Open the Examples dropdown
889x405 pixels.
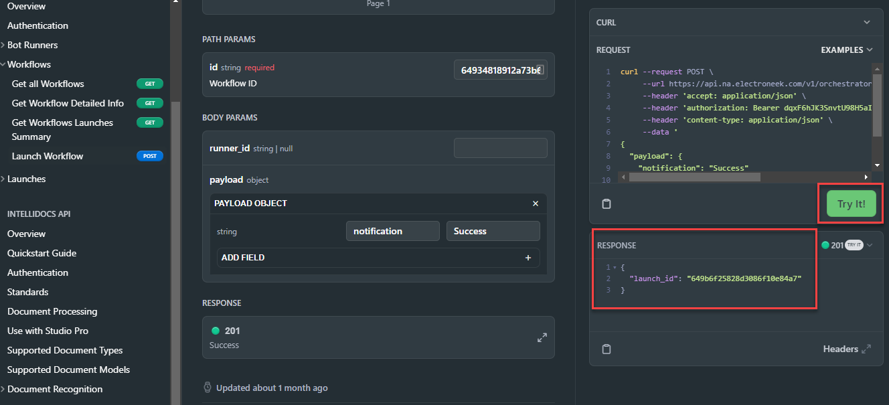[x=847, y=50]
